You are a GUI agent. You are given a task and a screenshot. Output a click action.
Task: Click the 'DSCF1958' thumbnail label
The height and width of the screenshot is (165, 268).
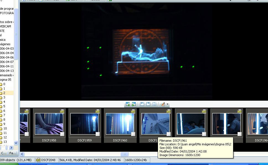pos(49,140)
